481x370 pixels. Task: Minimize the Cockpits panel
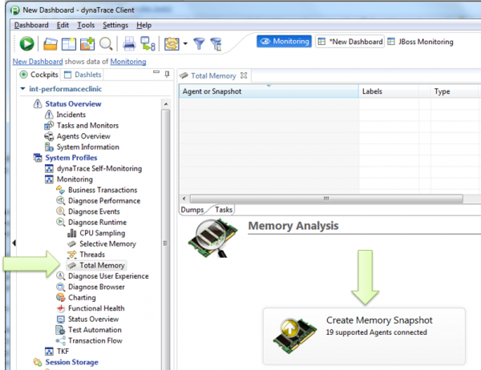[156, 72]
